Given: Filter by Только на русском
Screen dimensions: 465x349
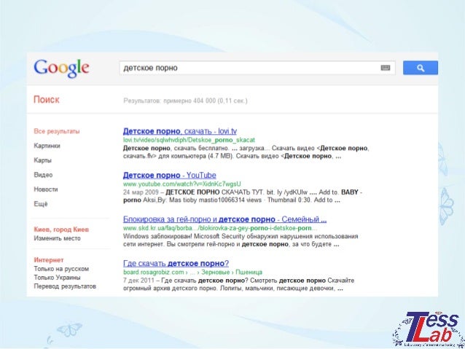Looking at the screenshot, I should (61, 269).
